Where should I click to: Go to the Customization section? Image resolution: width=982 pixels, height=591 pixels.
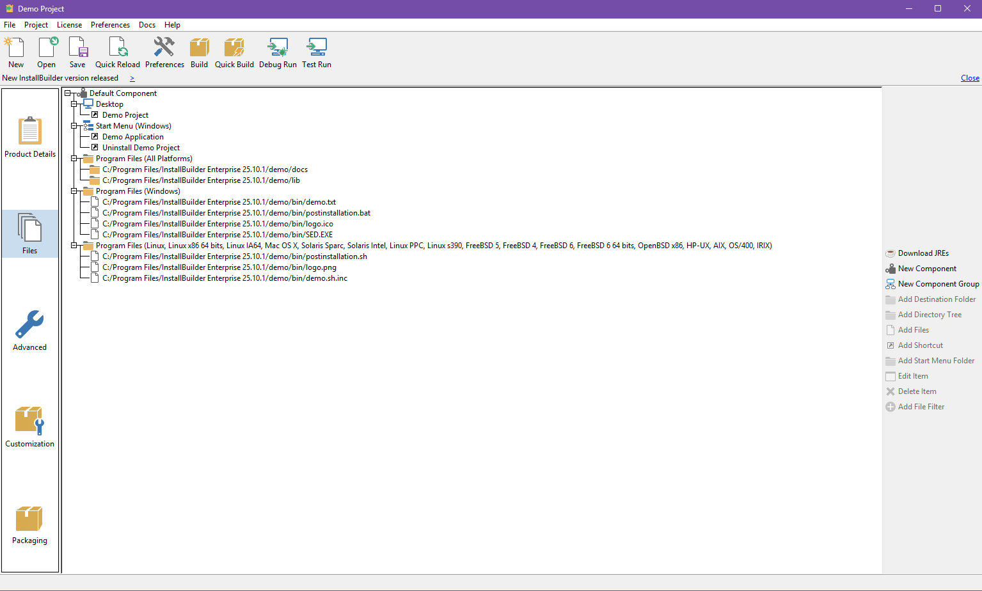click(30, 427)
